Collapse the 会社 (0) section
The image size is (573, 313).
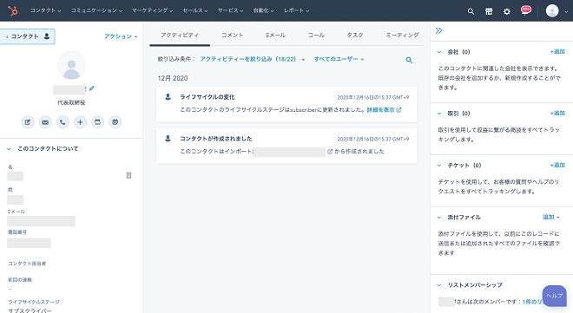click(439, 52)
